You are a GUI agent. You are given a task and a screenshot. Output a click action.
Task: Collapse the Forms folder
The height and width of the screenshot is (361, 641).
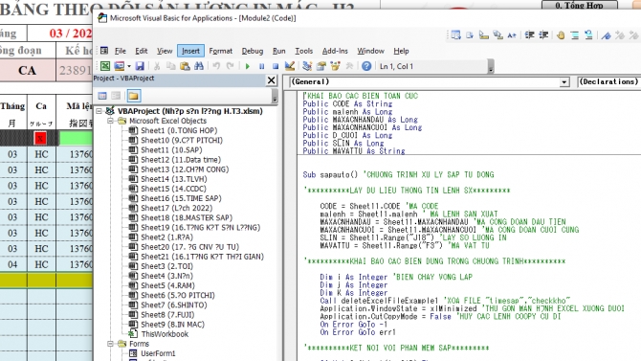110,344
